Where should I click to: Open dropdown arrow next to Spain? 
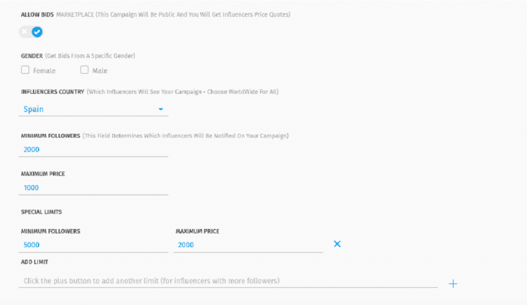(x=161, y=109)
